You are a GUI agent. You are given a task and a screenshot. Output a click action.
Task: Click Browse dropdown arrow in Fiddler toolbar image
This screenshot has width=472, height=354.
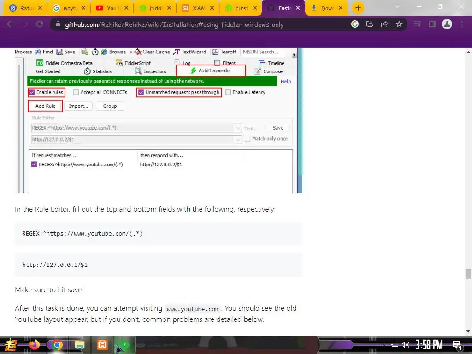tap(130, 52)
